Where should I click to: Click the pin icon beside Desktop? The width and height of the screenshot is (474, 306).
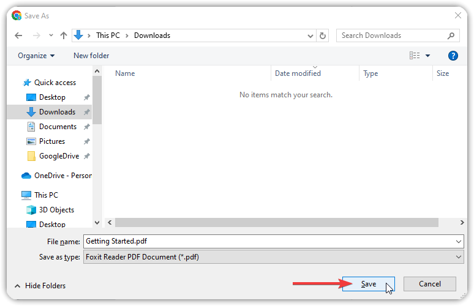(x=87, y=97)
